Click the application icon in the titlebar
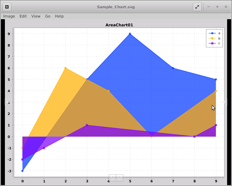The image size is (232, 186). point(6,7)
